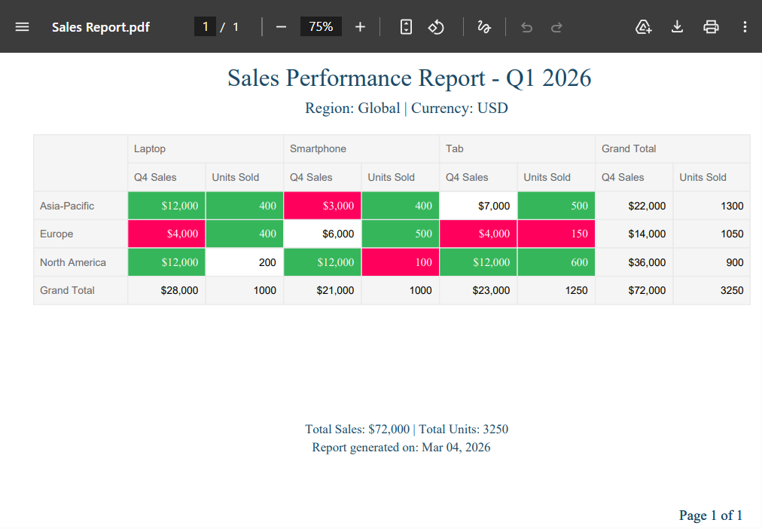Activate the draw annotation tool
762x529 pixels.
(484, 26)
